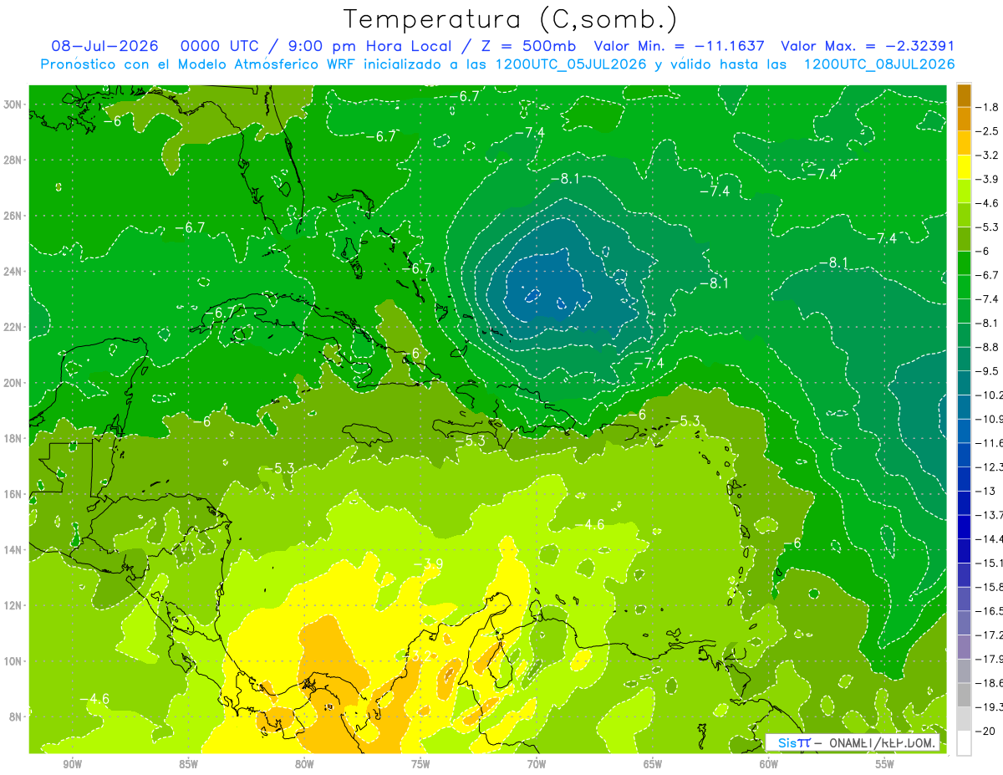Click the longitude axis label "75W"

tap(420, 764)
